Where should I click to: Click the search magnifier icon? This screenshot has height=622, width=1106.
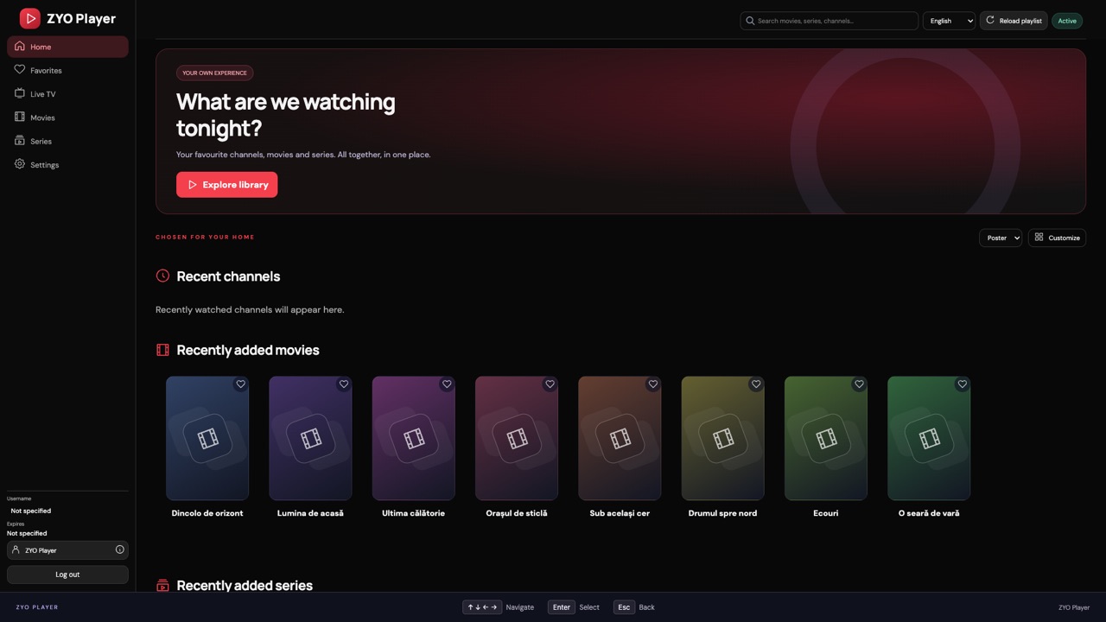click(750, 21)
